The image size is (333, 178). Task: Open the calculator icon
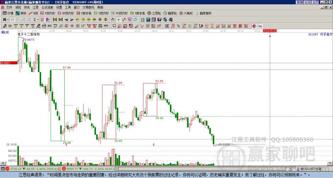148,20
